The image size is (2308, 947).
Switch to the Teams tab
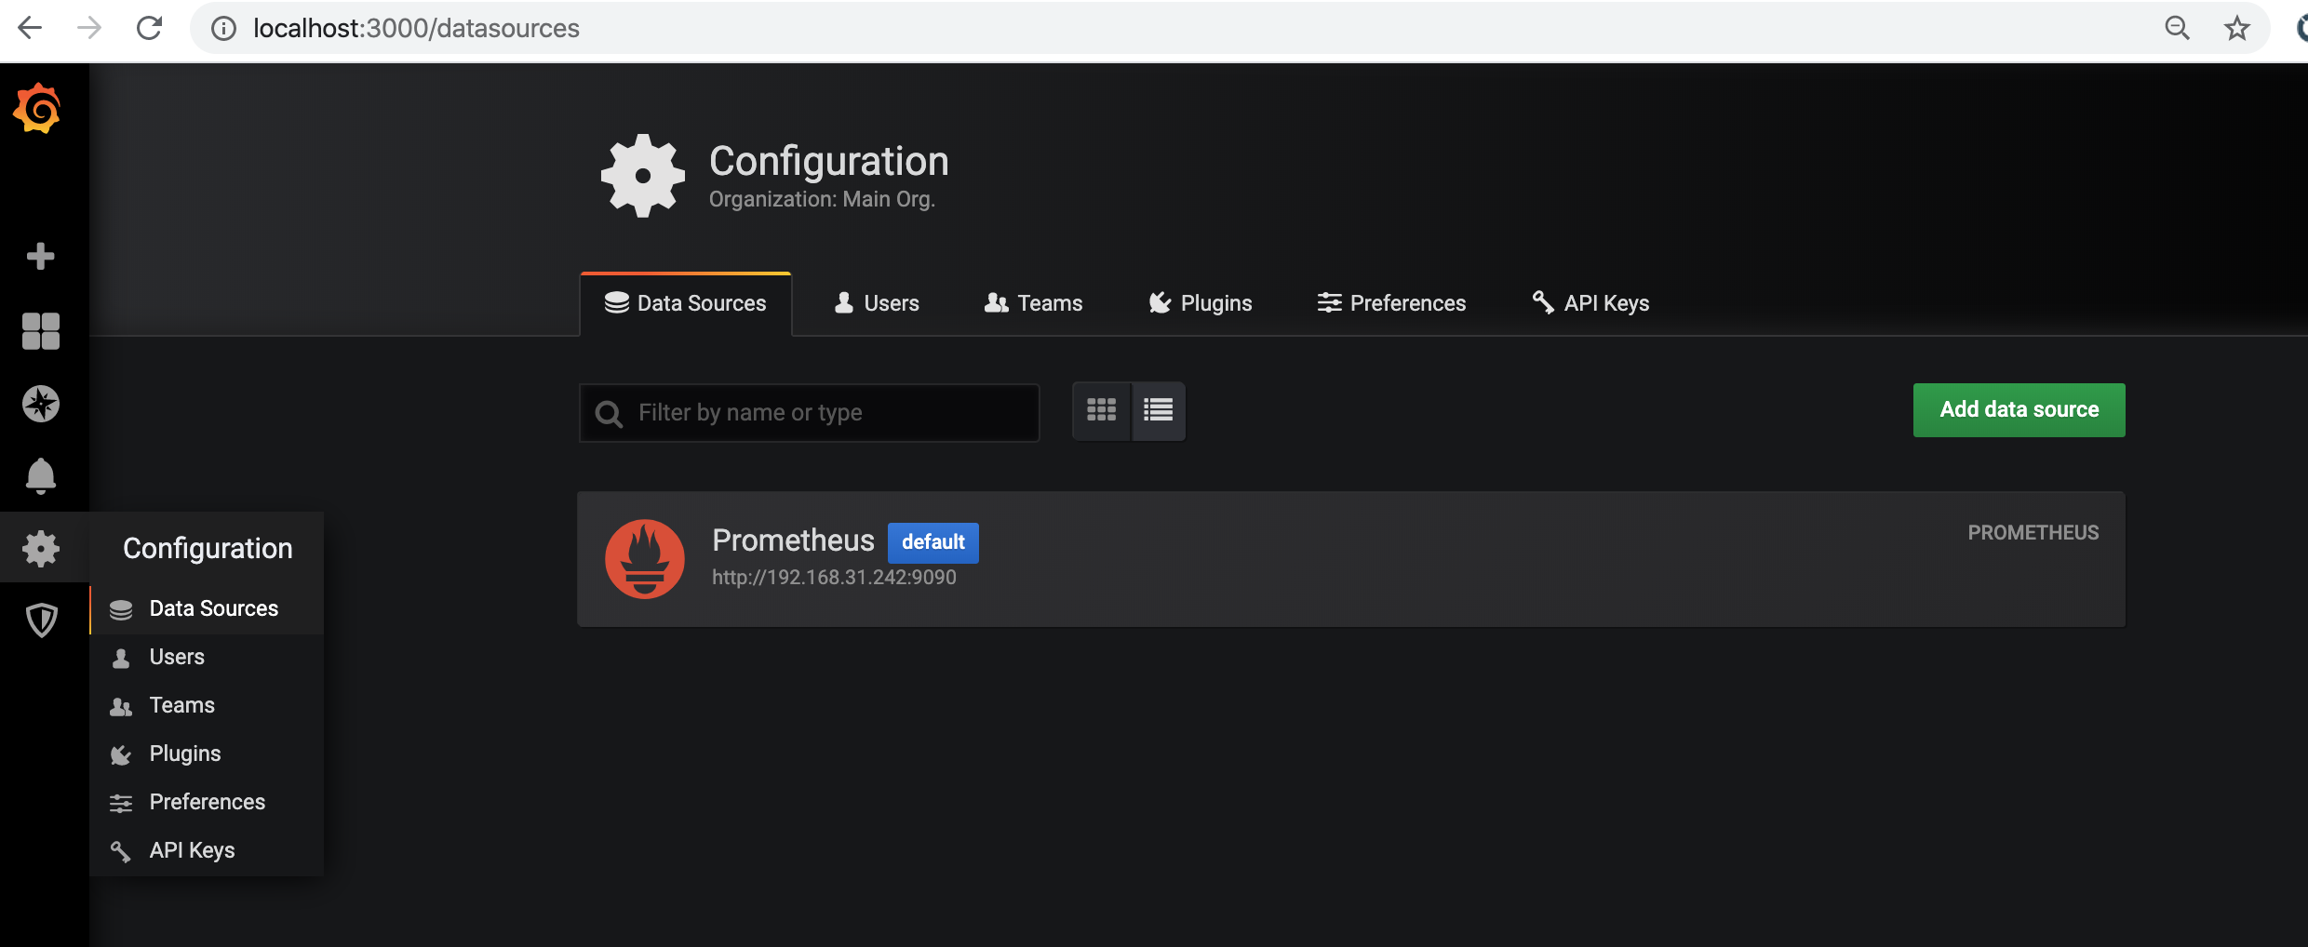pos(1033,303)
